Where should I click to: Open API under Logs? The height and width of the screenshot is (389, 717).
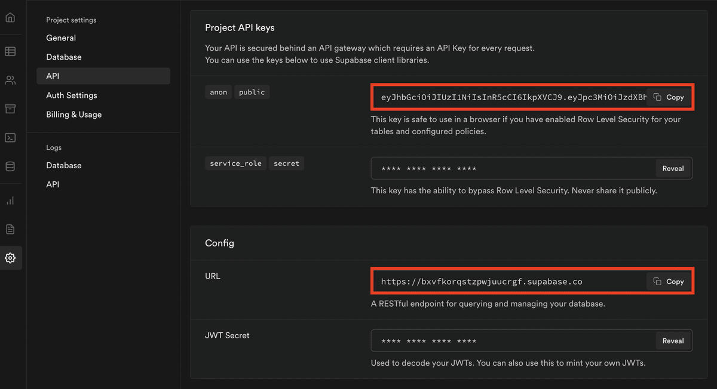[53, 184]
